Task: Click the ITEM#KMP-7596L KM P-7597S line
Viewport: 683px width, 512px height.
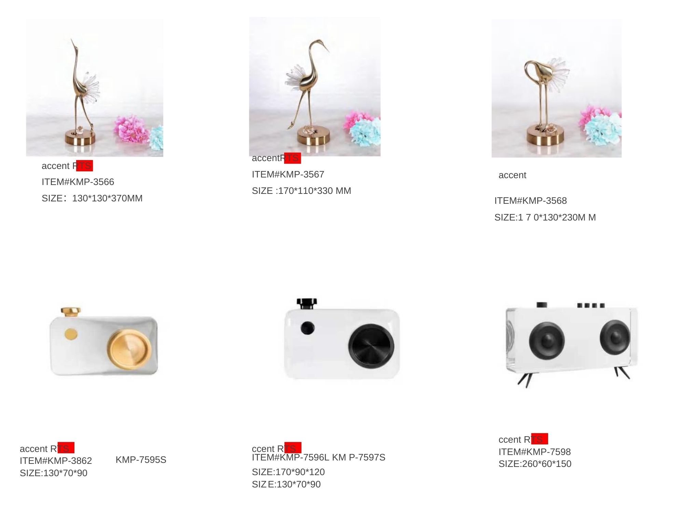Action: (x=318, y=457)
